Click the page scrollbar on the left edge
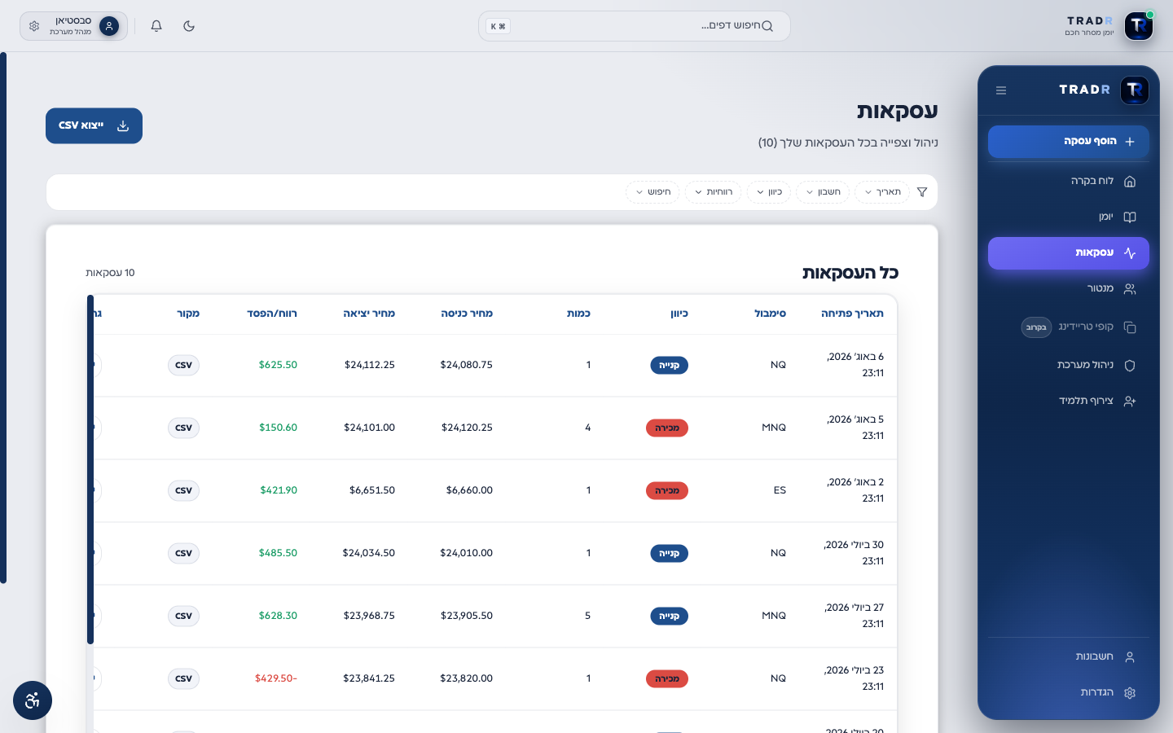 coord(3,318)
